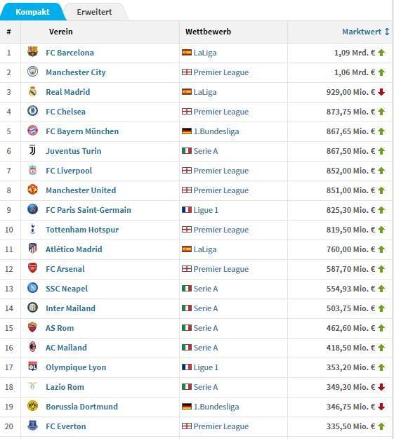Open Serie A link in Inter Mailand's row

pyautogui.click(x=206, y=308)
